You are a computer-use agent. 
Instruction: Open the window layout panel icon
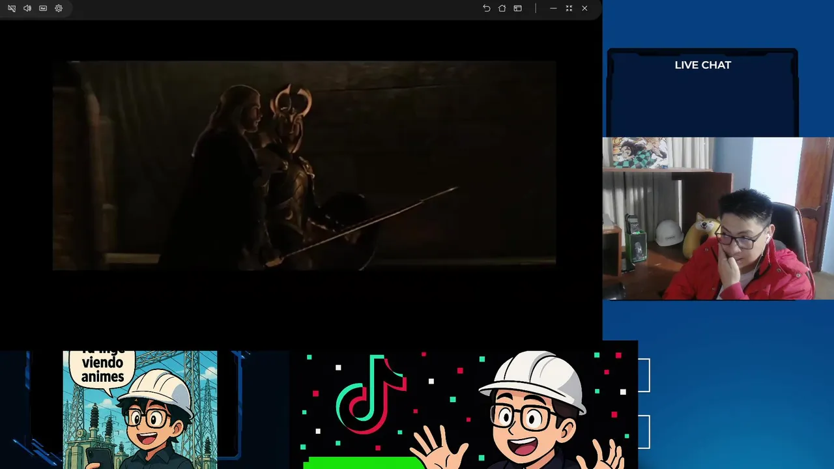(x=517, y=8)
